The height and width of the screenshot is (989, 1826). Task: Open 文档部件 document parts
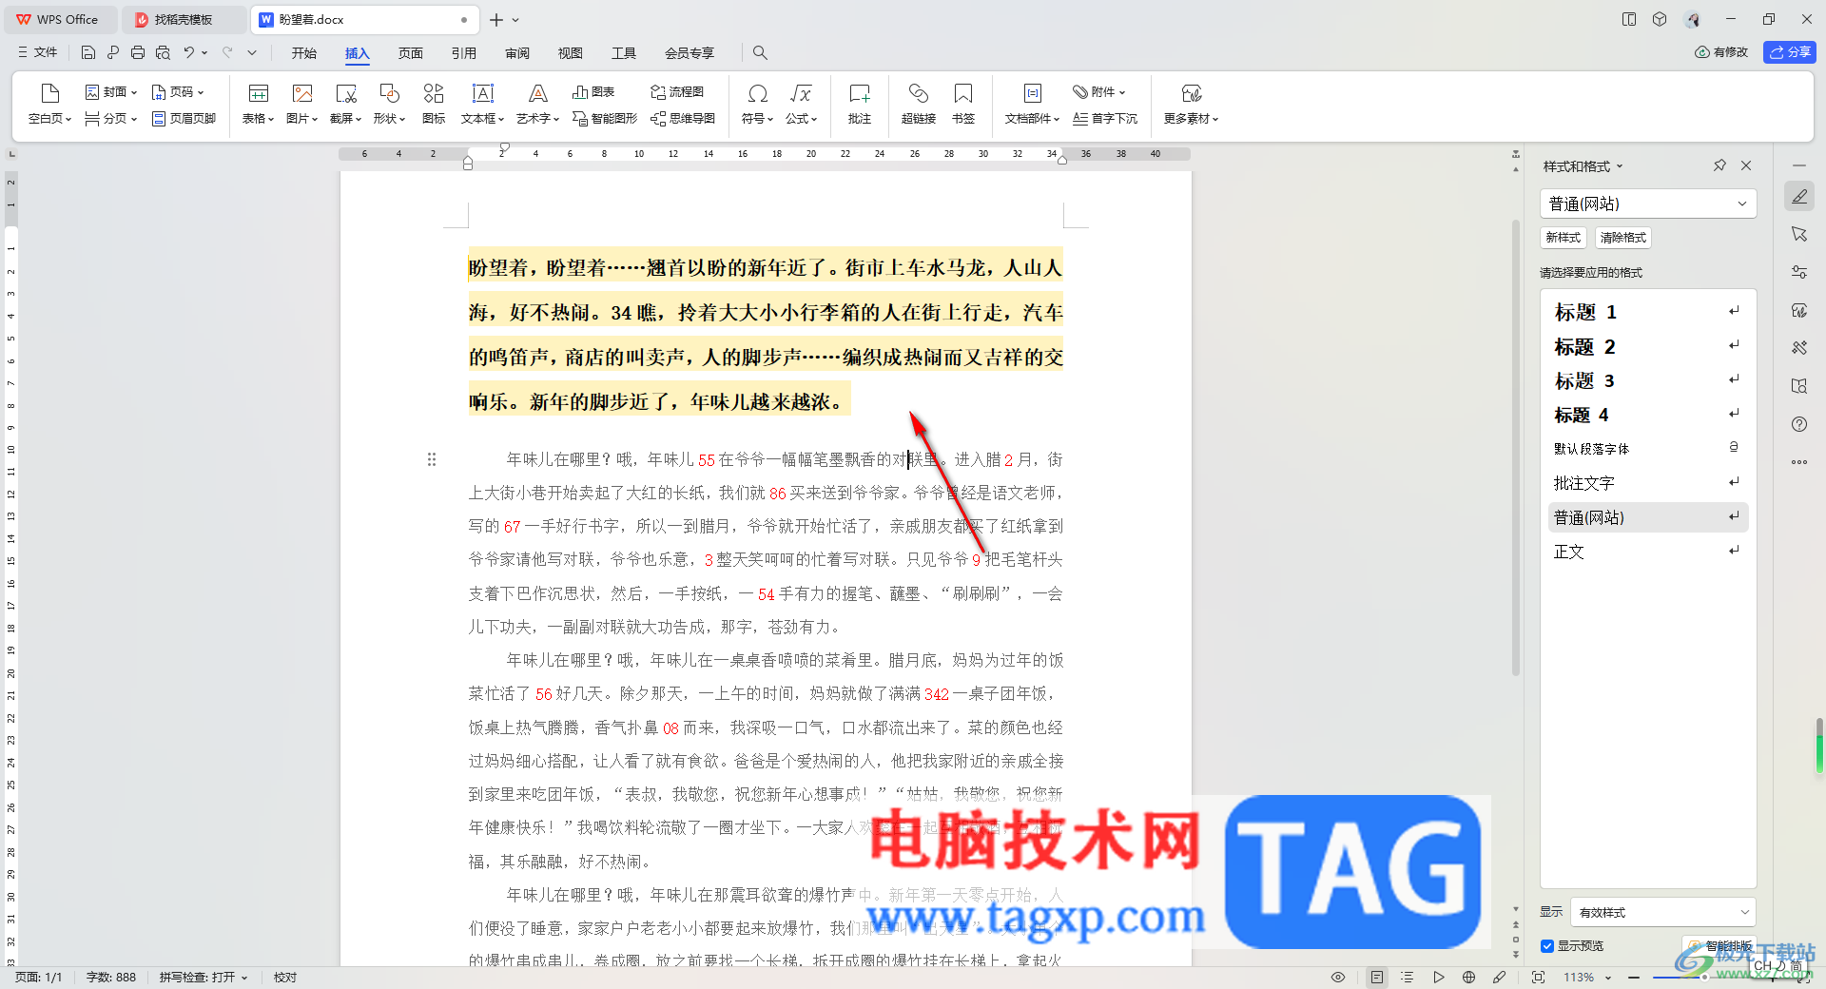point(1032,104)
